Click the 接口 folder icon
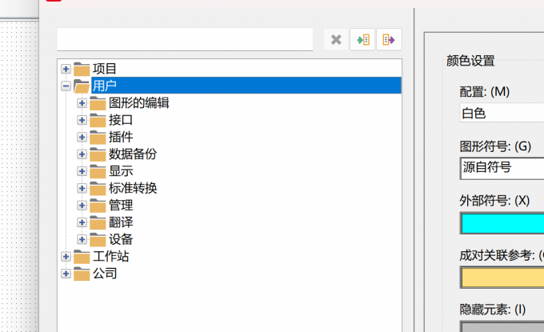 click(98, 120)
